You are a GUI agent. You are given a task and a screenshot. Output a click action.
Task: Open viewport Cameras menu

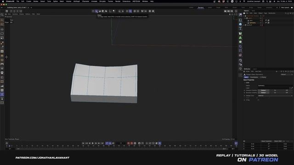click(x=15, y=14)
